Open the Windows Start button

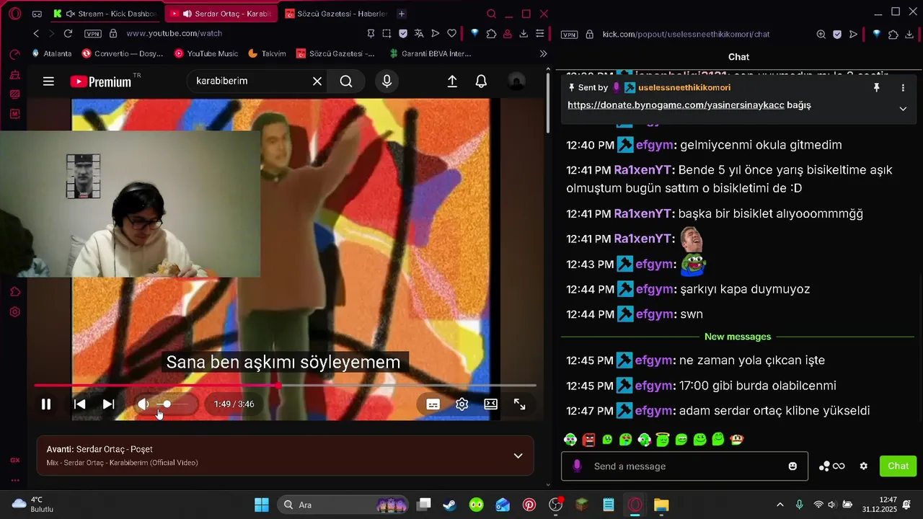261,505
